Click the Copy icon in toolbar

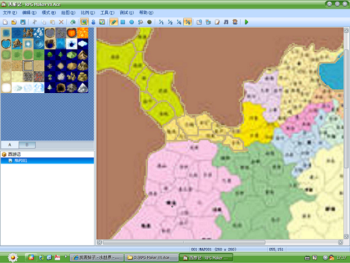44,22
